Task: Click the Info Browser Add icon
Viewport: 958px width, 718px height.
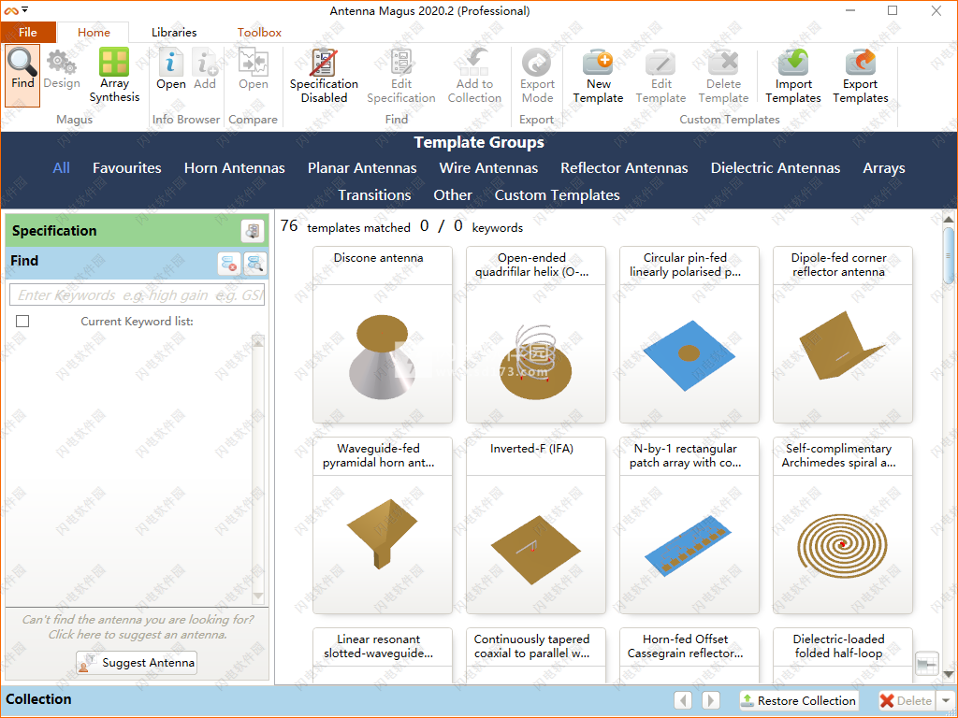Action: pos(205,69)
